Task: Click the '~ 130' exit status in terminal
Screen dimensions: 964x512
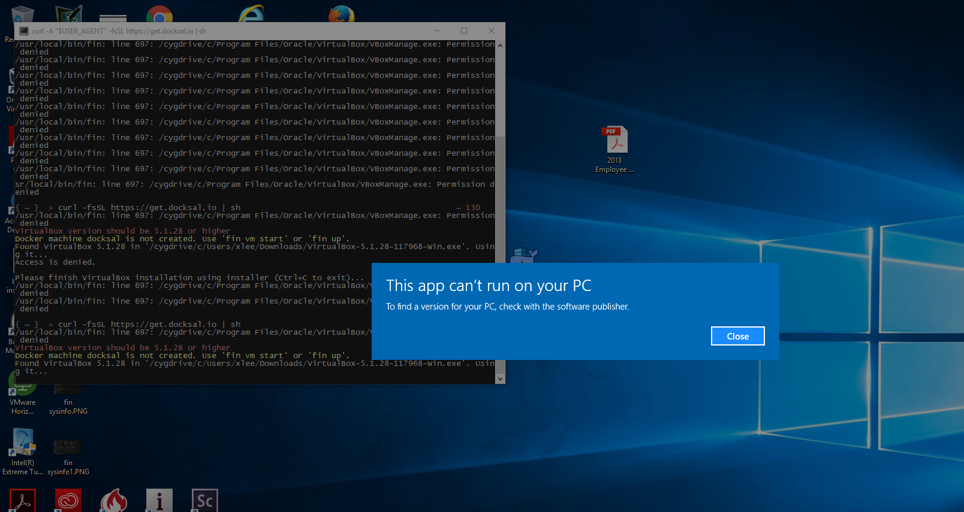Action: point(468,208)
